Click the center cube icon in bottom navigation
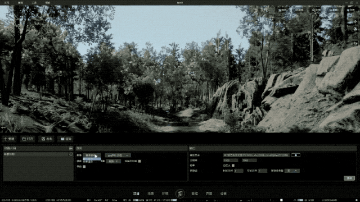Screen dimensions: 360x202 (180, 194)
